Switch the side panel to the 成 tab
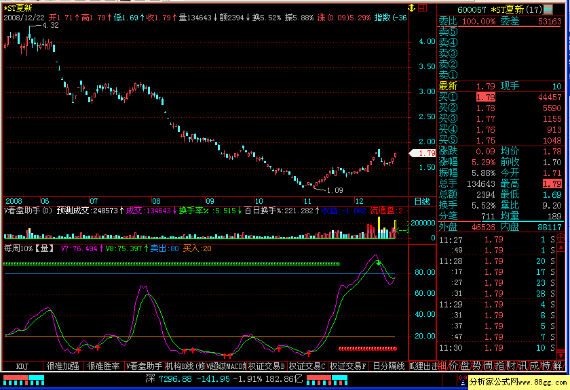 click(534, 366)
